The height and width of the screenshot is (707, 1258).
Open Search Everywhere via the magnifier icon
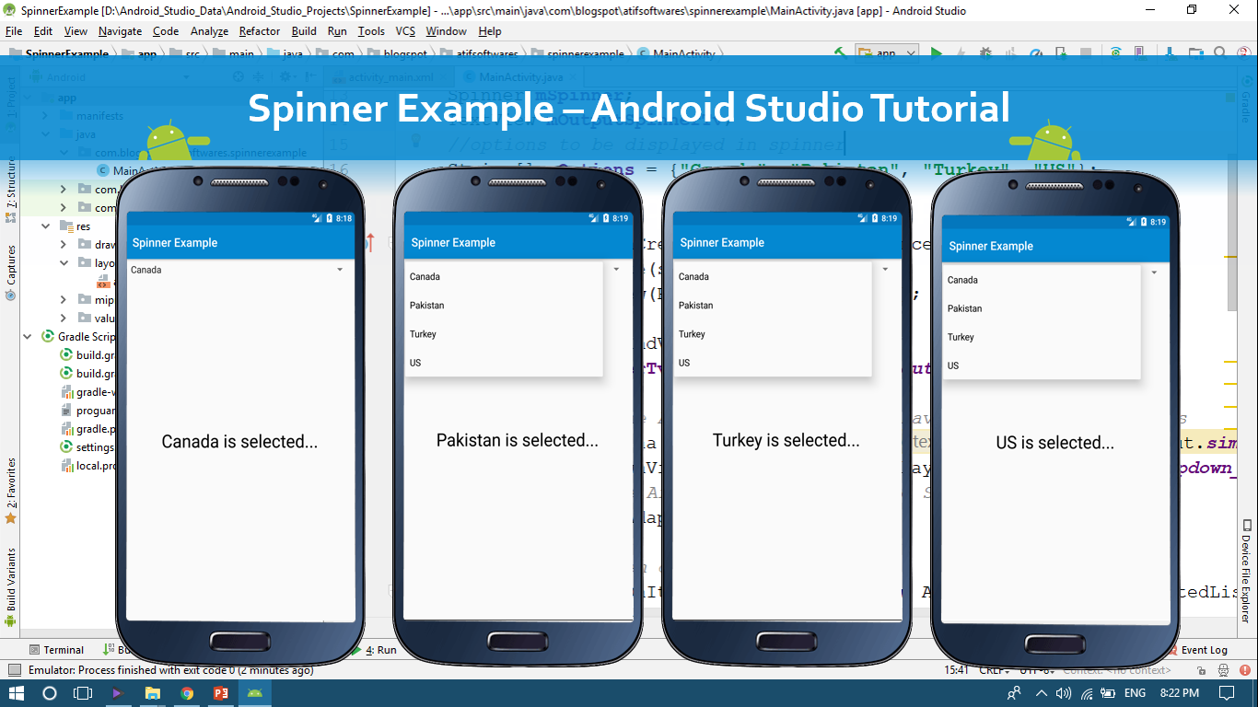tap(1220, 52)
